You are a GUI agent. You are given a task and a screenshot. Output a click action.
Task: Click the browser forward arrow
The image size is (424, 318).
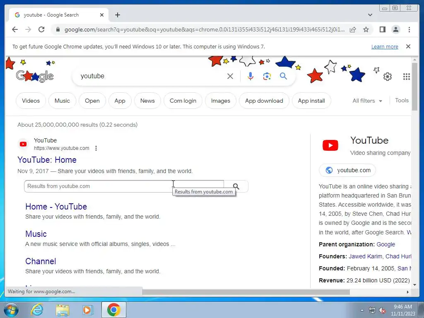(x=28, y=29)
